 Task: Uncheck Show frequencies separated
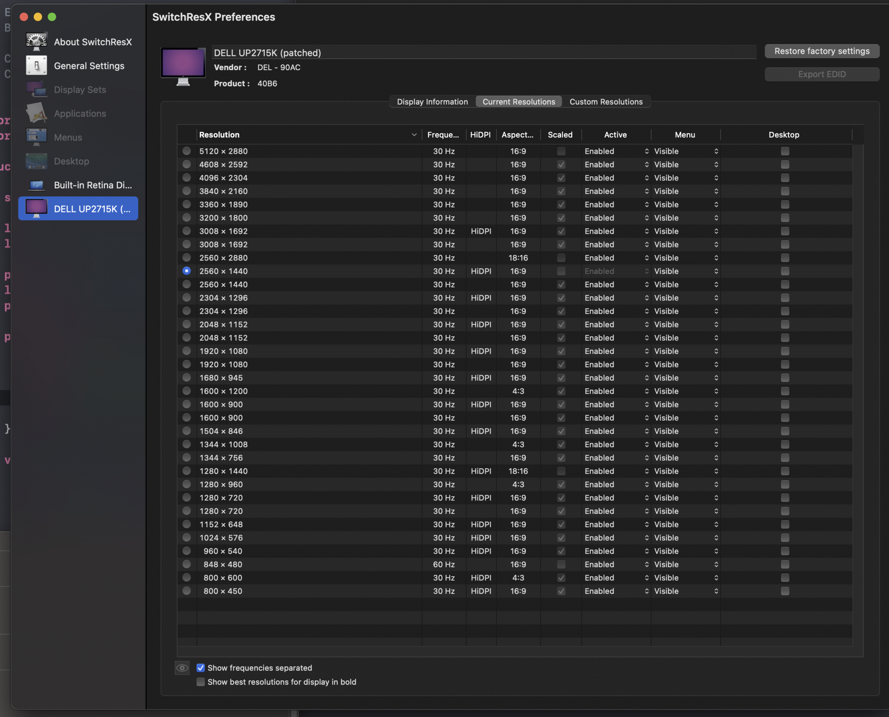[201, 668]
